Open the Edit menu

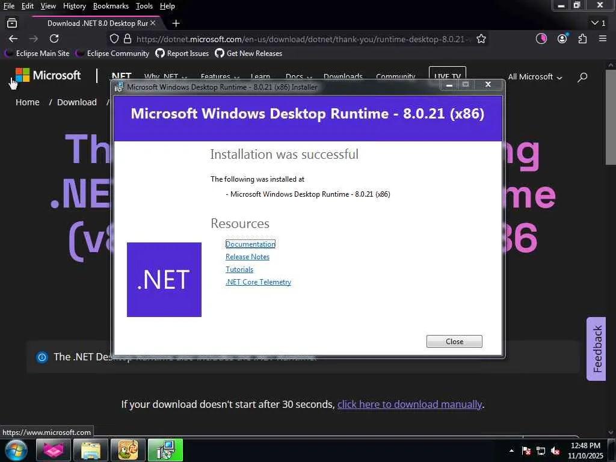[28, 6]
